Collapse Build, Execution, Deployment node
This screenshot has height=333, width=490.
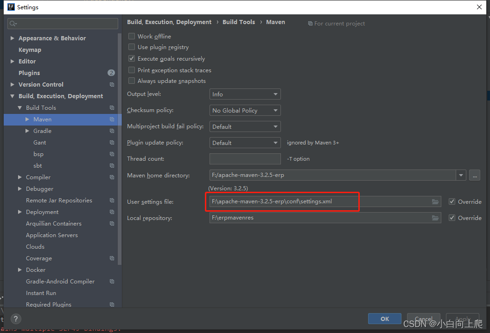point(12,96)
